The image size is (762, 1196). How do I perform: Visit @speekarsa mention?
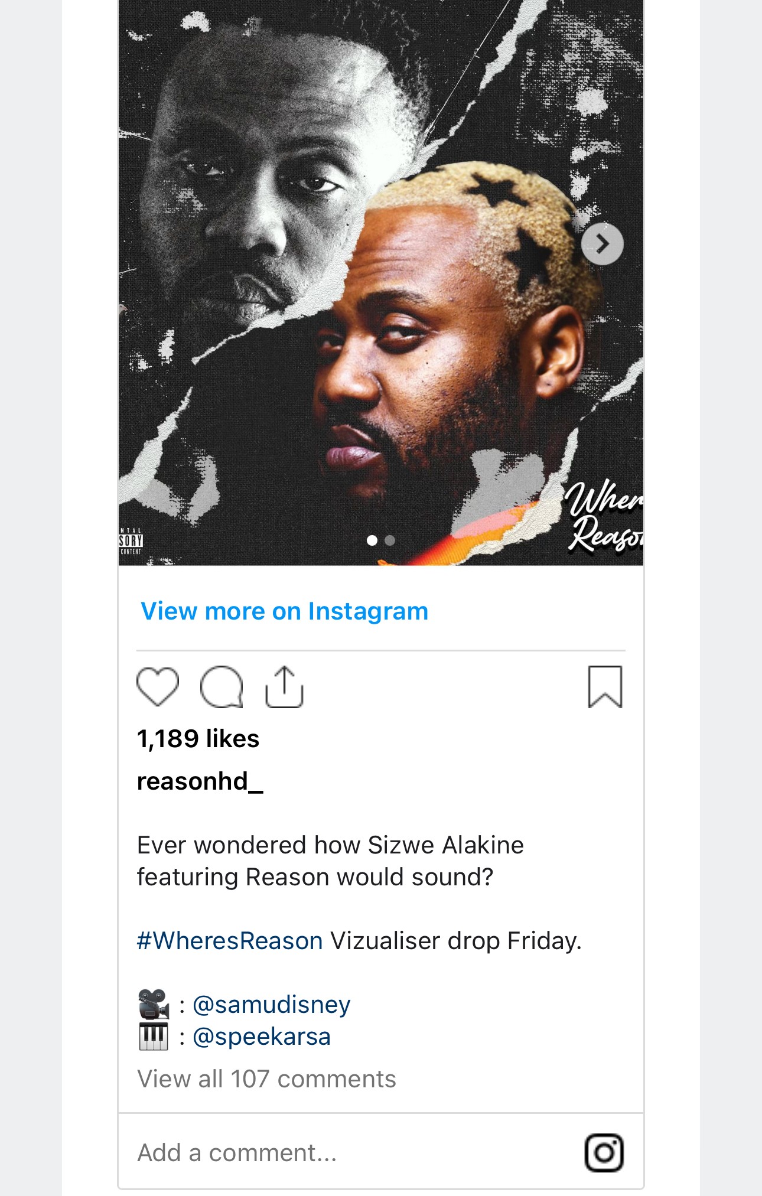point(262,1037)
